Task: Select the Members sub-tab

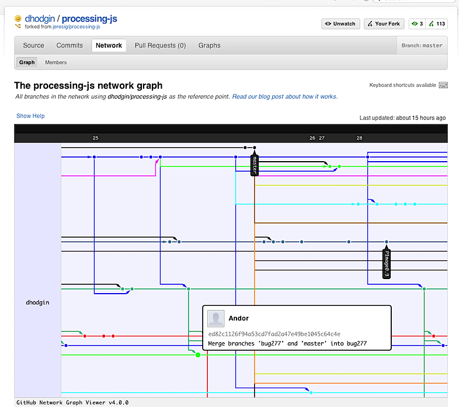Action: [56, 62]
